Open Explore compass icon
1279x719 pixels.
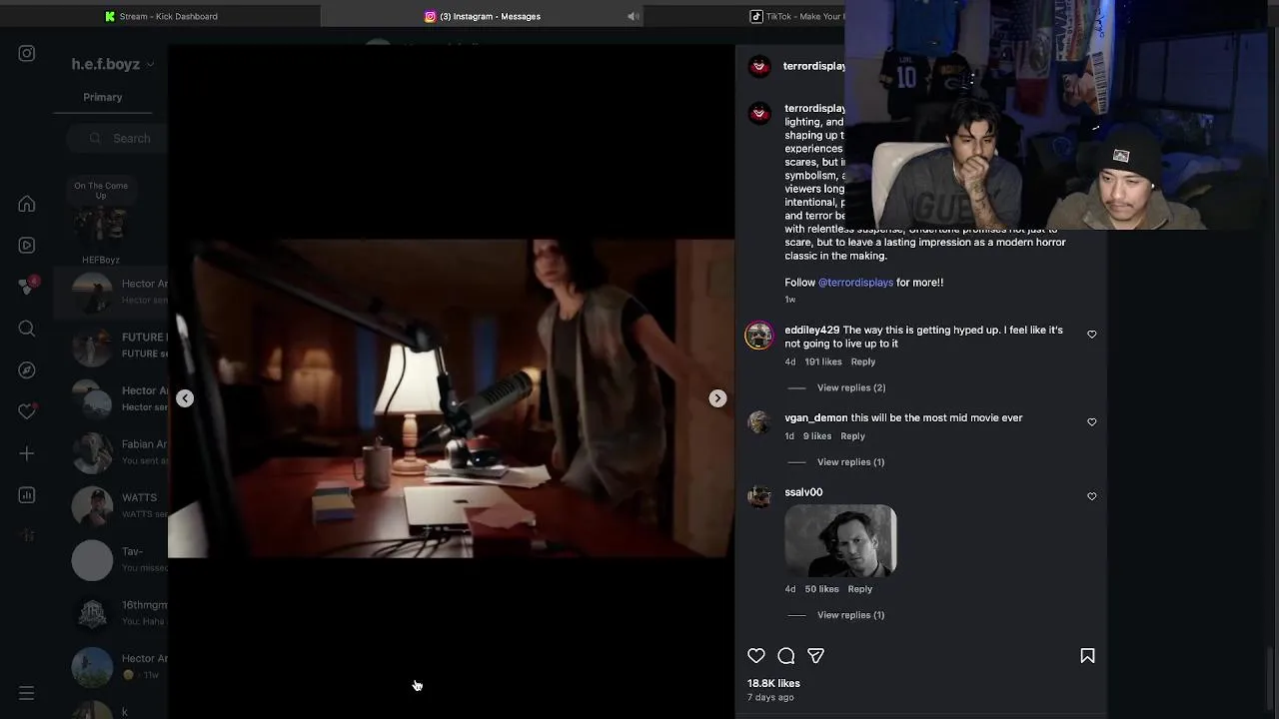(27, 369)
